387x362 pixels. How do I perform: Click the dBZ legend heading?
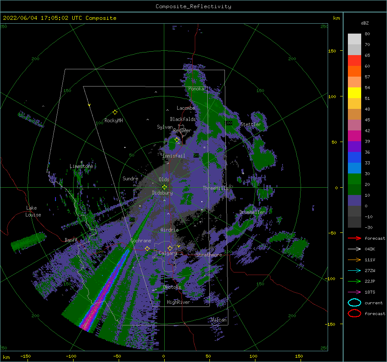click(x=365, y=23)
